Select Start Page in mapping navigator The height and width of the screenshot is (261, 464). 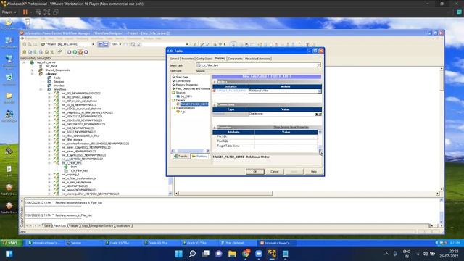click(x=182, y=77)
